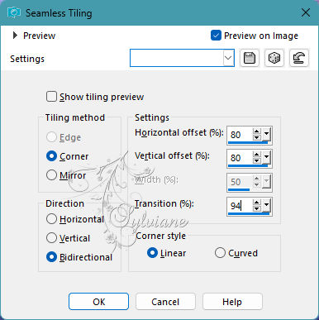Screen dimensions: 319x320
Task: Open Transition slider dropdown arrow
Action: [x=266, y=205]
